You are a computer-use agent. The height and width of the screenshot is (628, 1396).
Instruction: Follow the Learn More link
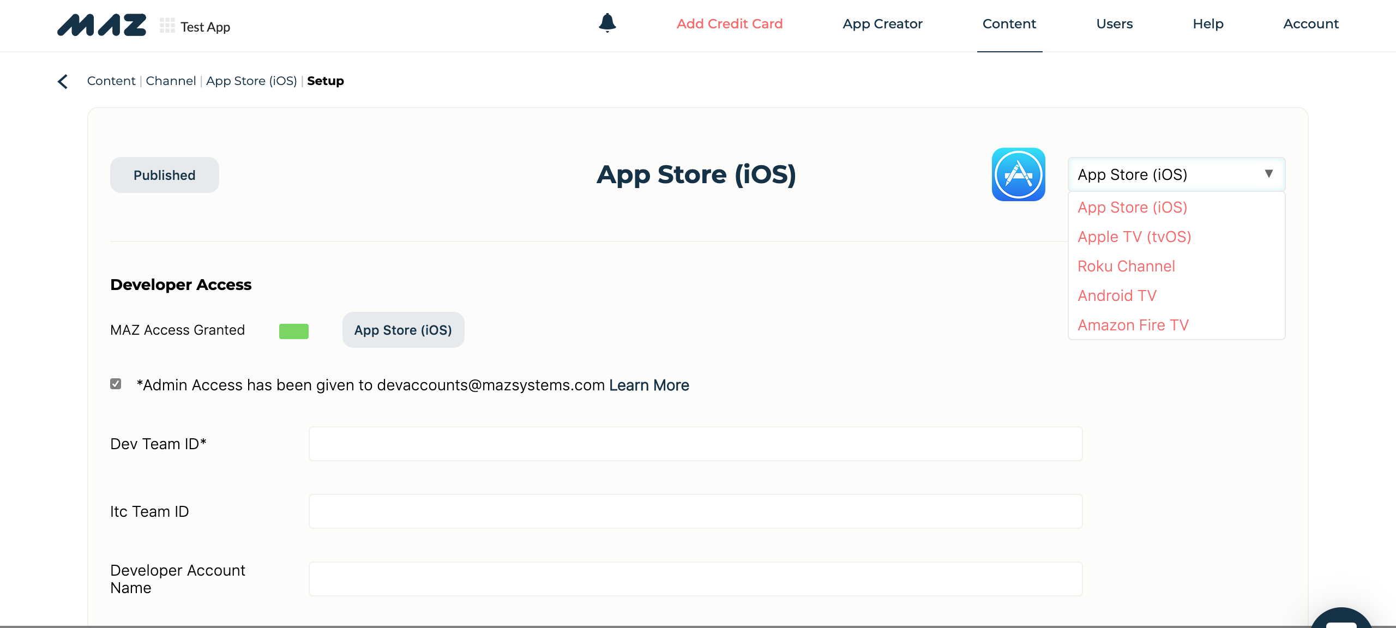(649, 385)
